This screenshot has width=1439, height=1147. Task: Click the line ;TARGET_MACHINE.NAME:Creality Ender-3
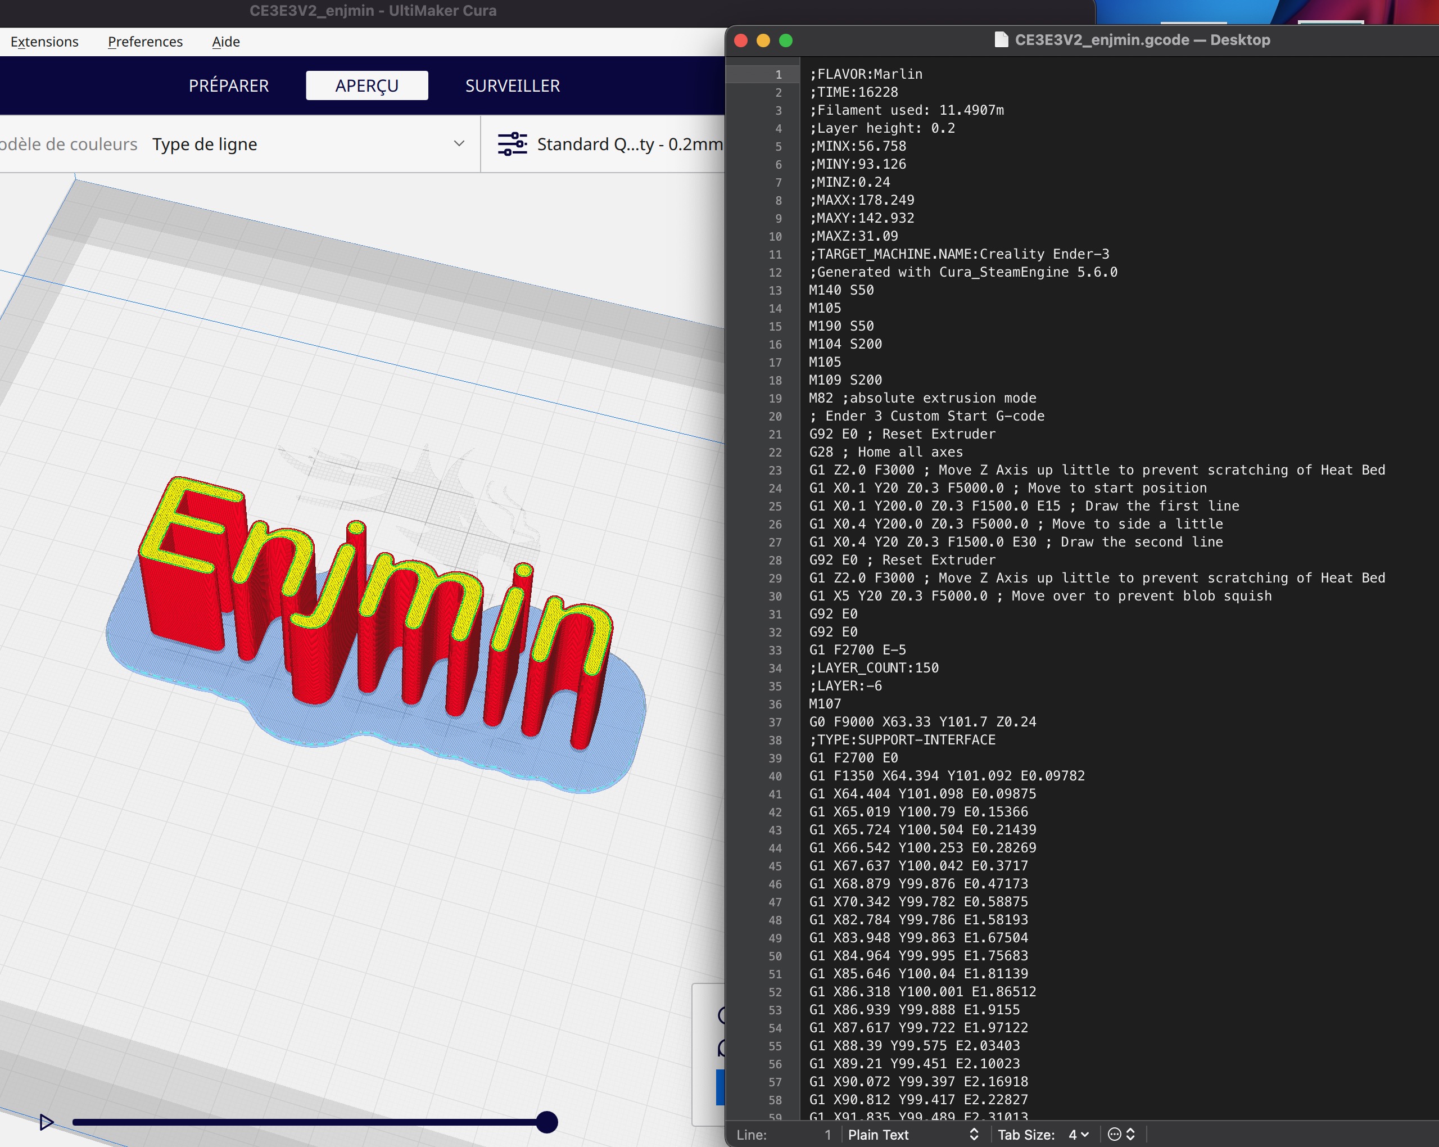959,254
